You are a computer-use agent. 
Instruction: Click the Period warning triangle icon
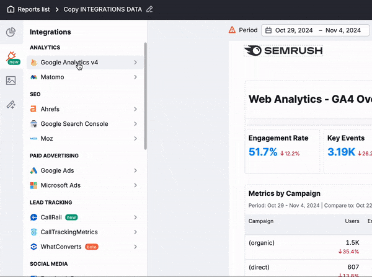[232, 30]
